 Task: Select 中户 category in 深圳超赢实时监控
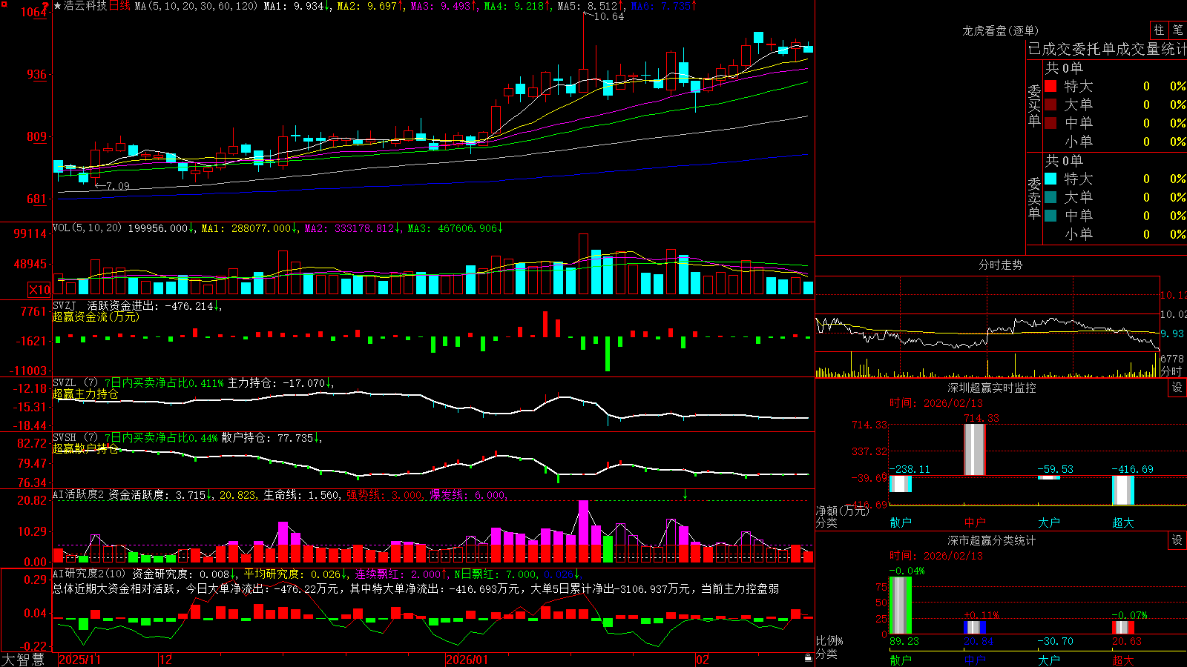click(x=975, y=522)
